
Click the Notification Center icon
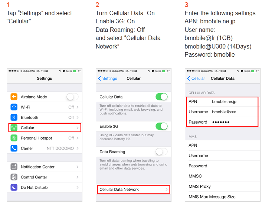pos(14,167)
